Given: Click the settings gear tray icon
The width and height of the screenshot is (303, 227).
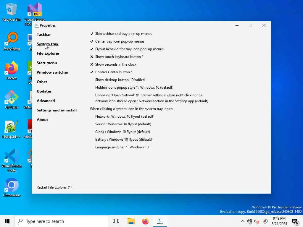Looking at the screenshot, I should (x=265, y=221).
